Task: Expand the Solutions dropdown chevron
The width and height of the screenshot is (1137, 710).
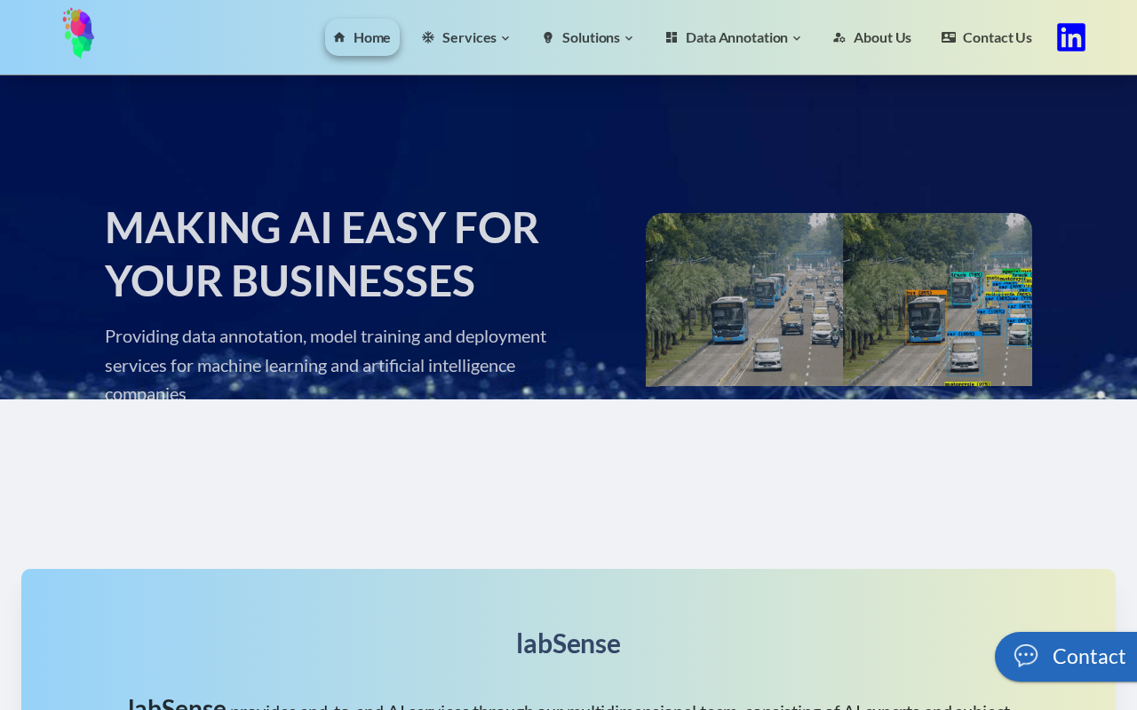Action: coord(629,38)
